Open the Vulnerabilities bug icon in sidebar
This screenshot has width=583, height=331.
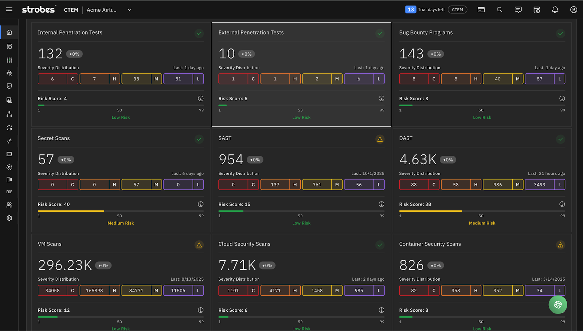pyautogui.click(x=9, y=73)
